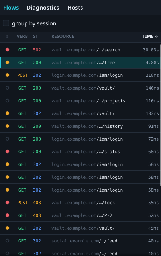Viewport: 161px width, 256px height.
Task: Select the vault.example.com/…/search resource
Action: tap(86, 50)
